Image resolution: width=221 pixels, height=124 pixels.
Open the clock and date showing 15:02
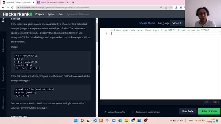(x=211, y=121)
